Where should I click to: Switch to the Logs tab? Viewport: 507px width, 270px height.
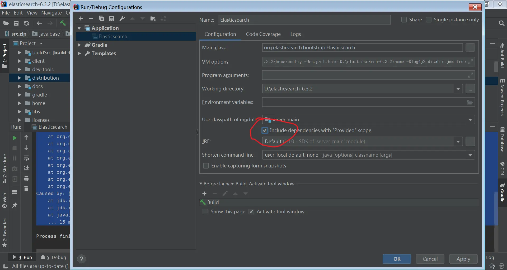tap(296, 34)
